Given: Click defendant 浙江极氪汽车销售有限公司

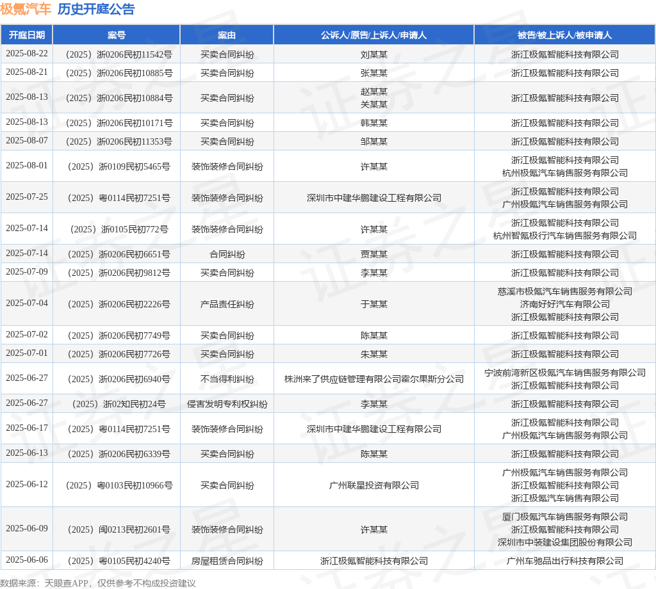Looking at the screenshot, I should 565,498.
